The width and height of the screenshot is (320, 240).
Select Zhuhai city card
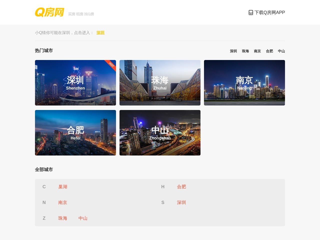tap(160, 82)
